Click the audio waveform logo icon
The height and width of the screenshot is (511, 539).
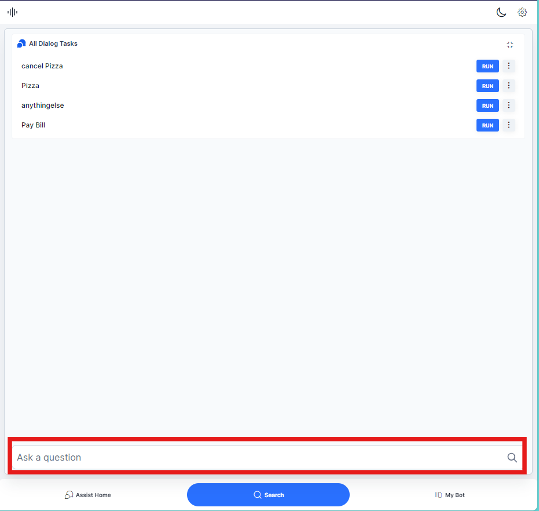coord(12,12)
